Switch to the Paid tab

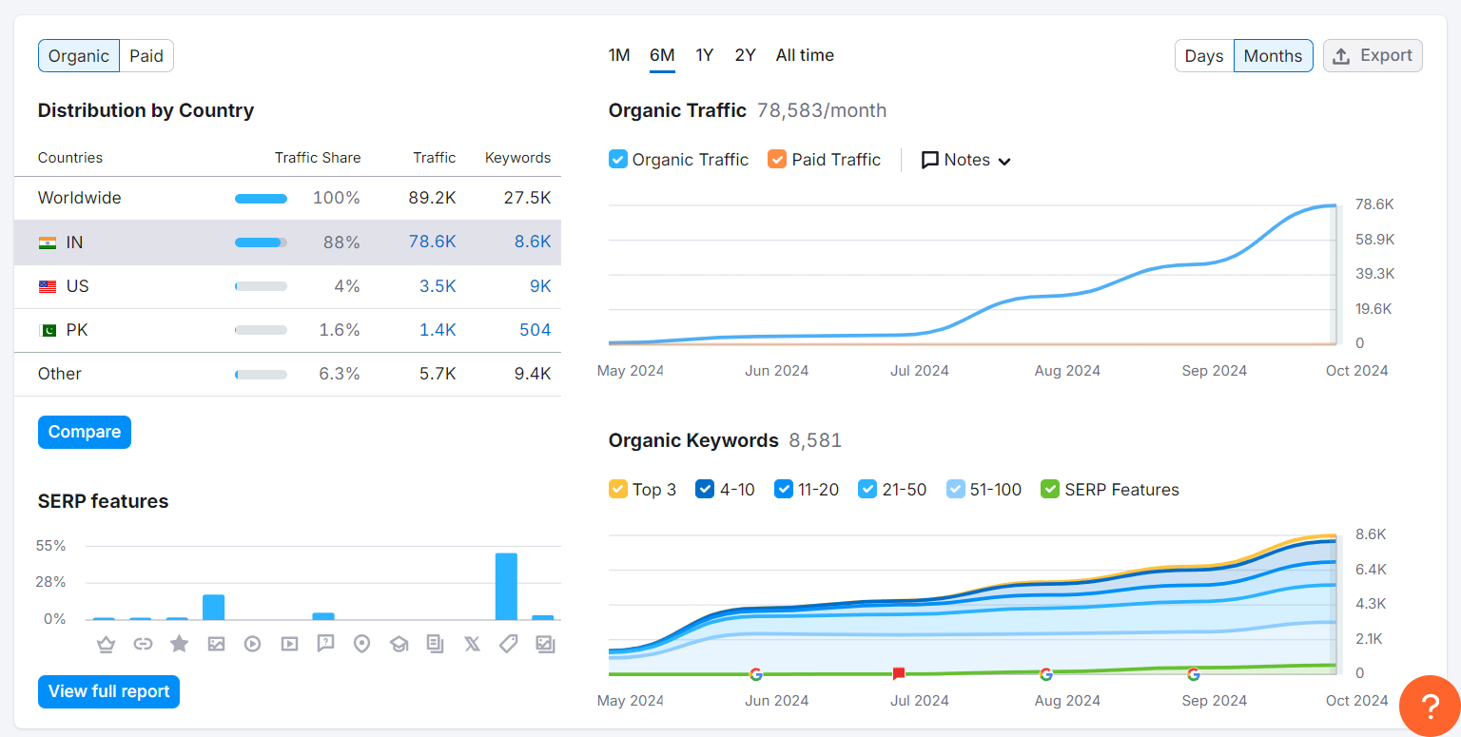point(146,56)
